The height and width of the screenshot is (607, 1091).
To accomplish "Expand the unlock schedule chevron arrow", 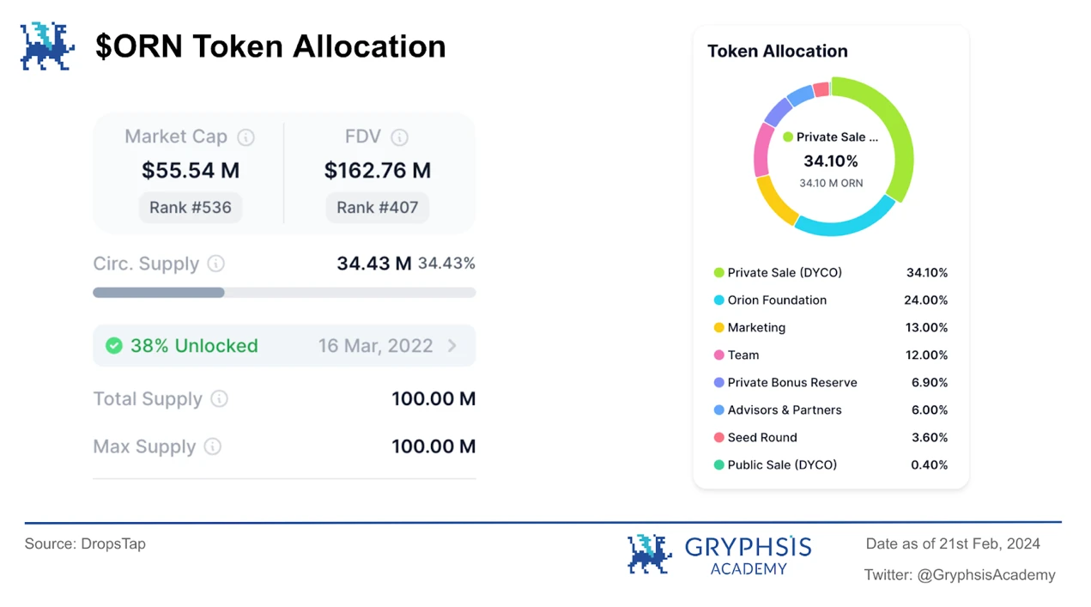I will coord(452,346).
